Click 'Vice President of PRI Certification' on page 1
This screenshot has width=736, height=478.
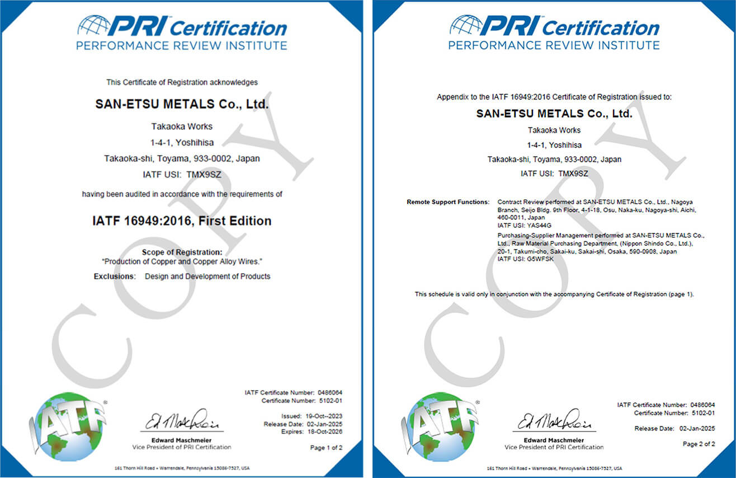click(x=182, y=447)
